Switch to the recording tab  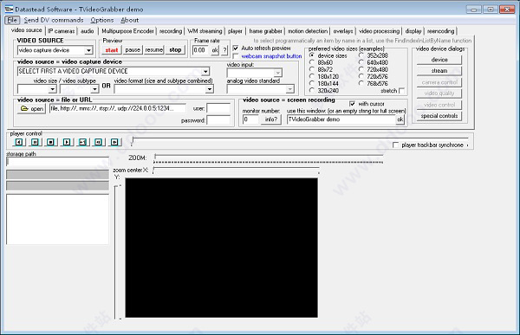click(171, 31)
